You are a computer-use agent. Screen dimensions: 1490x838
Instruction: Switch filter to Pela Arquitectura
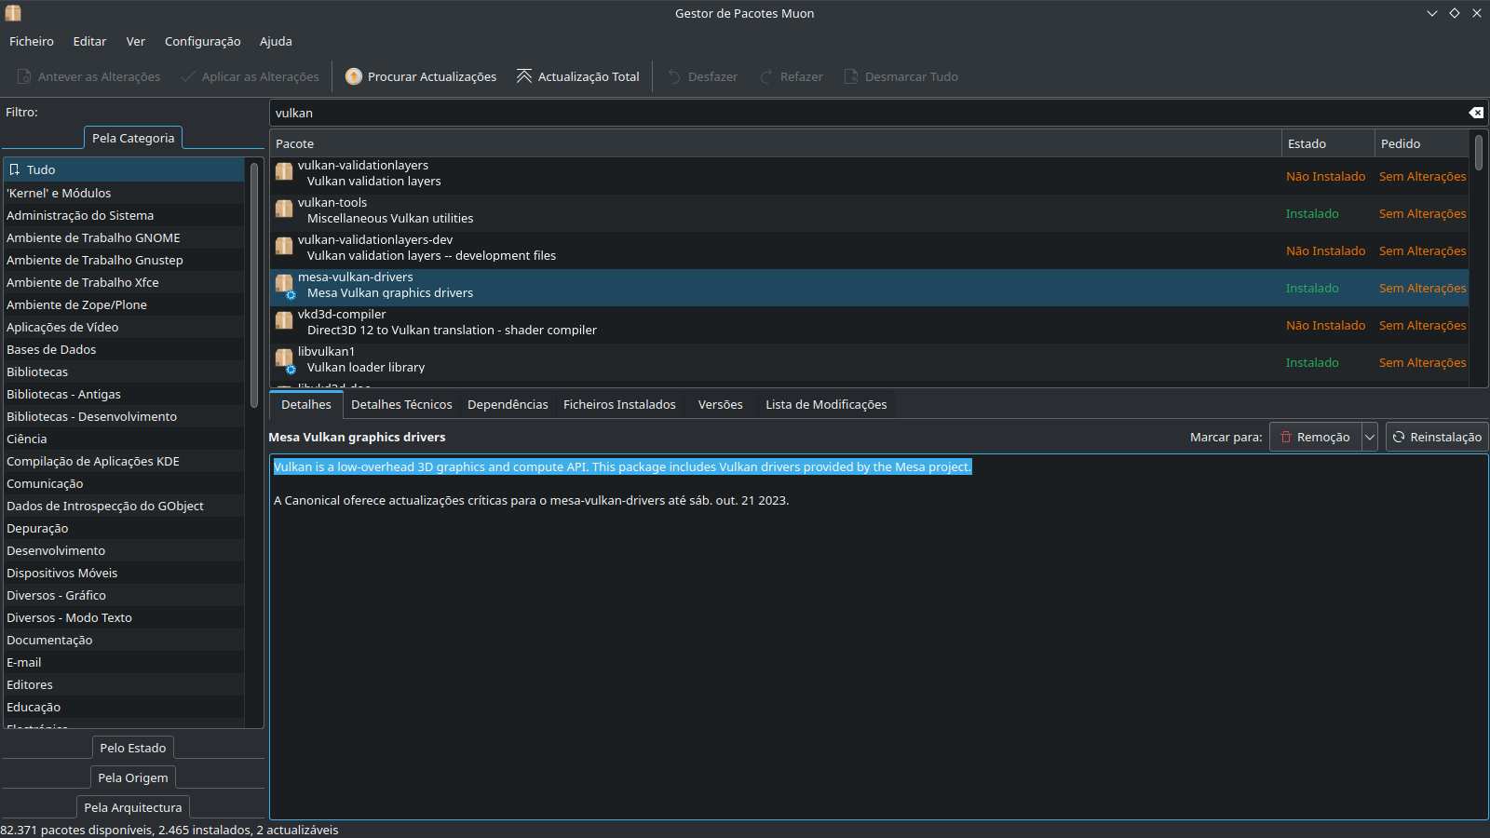(x=133, y=807)
